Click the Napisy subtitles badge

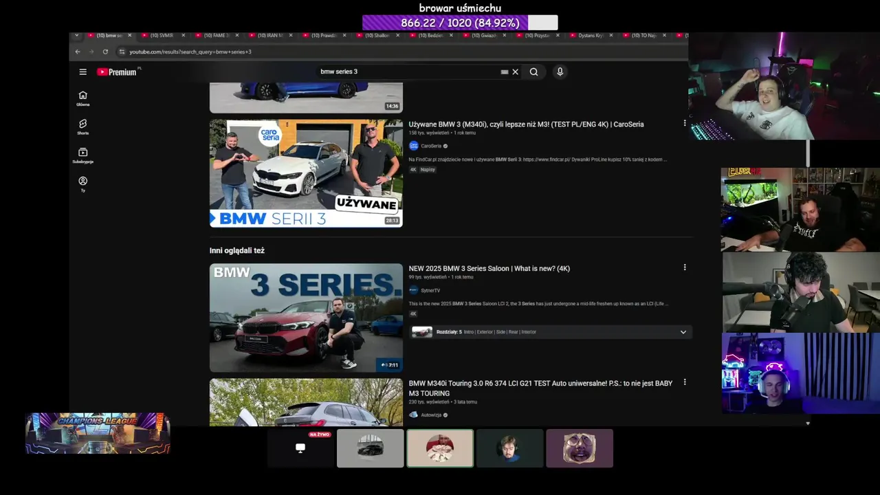tap(428, 169)
